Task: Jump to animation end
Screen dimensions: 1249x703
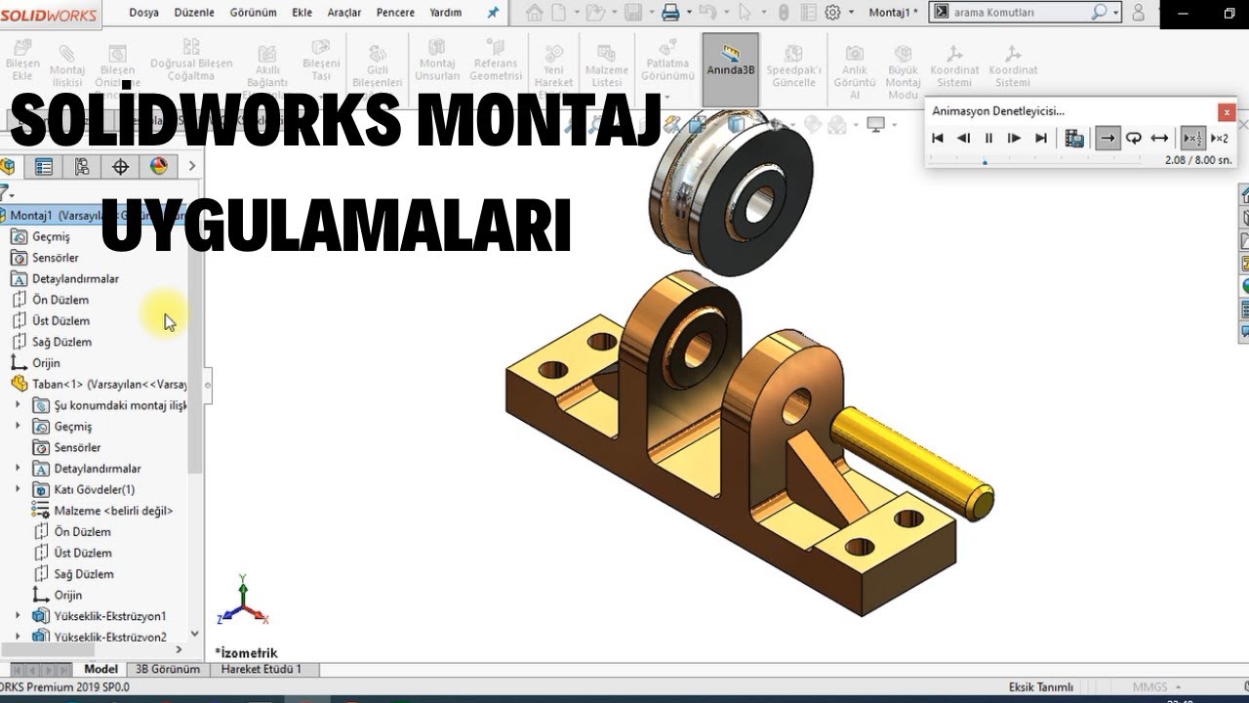Action: click(x=1040, y=138)
